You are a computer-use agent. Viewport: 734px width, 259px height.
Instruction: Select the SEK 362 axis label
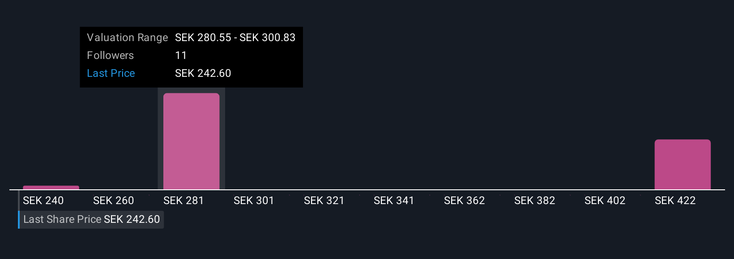point(465,201)
